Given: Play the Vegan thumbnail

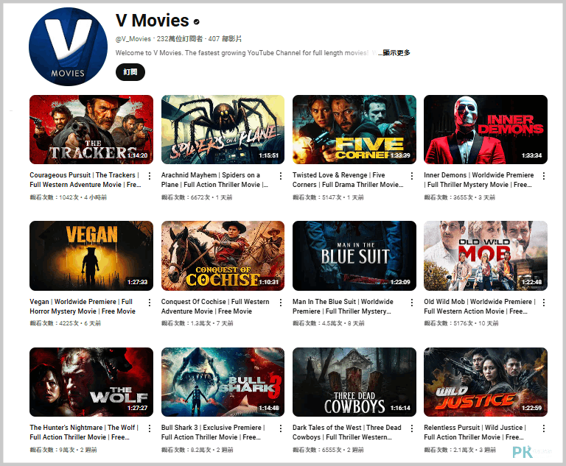Looking at the screenshot, I should point(91,255).
